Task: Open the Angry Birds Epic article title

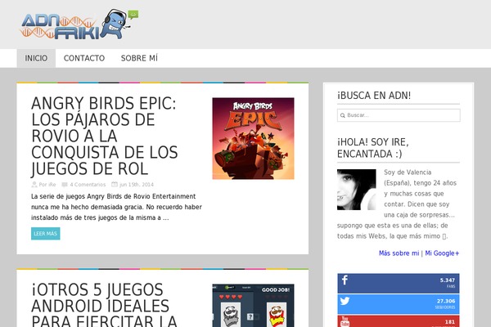Action: coord(105,137)
